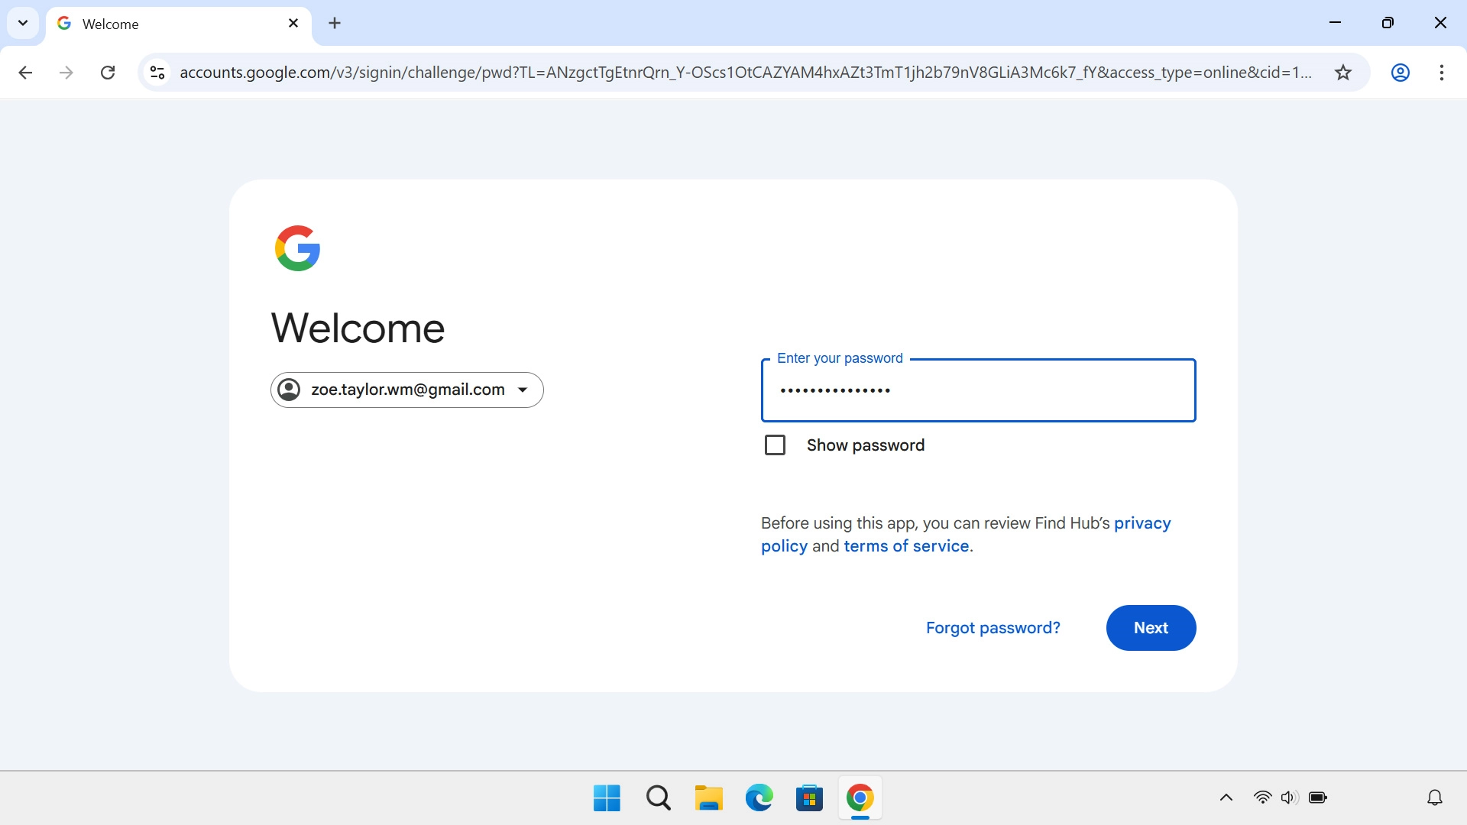Click the Google logo on the sign-in card

(x=297, y=247)
